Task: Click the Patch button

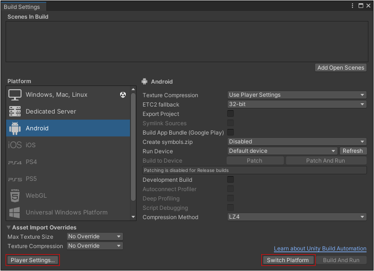Action: (254, 161)
